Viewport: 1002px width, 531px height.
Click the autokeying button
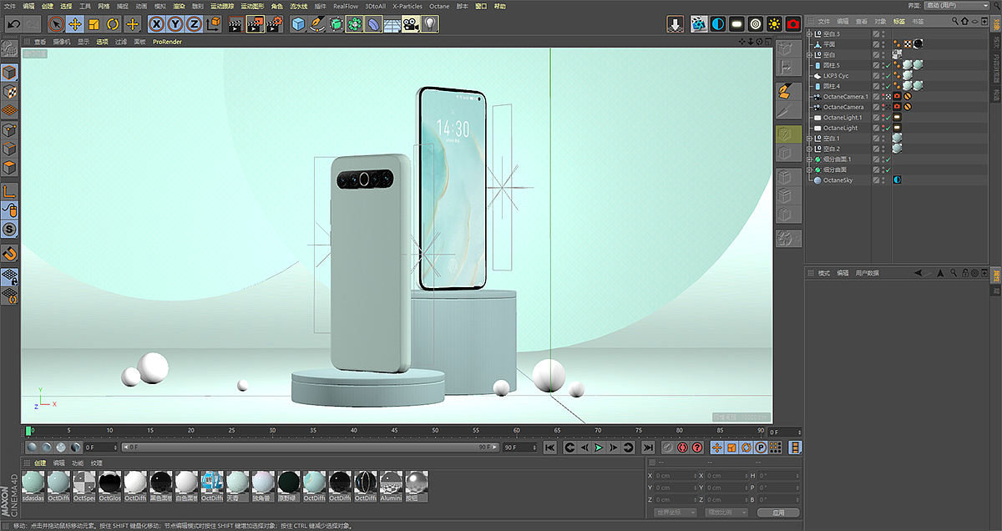pyautogui.click(x=682, y=448)
